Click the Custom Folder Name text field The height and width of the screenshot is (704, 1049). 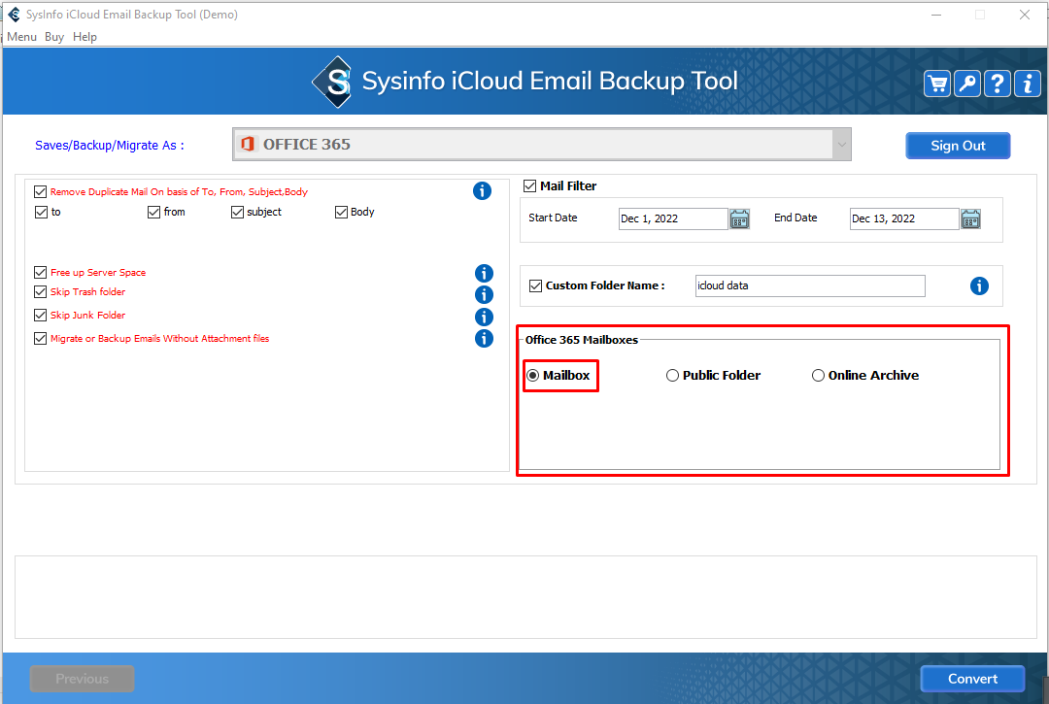click(x=810, y=286)
